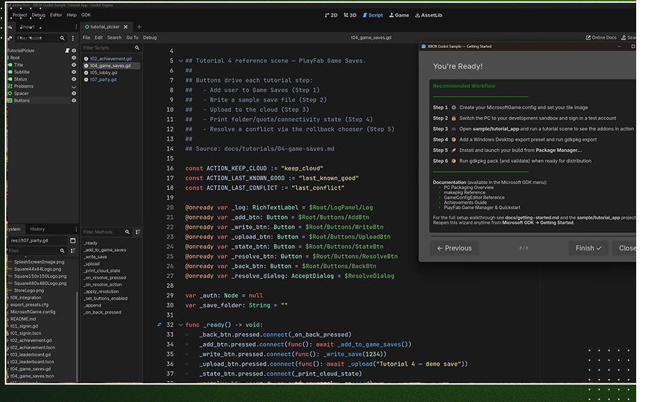Fold the _ready function at line 32
This screenshot has height=402, width=664.
pos(181,325)
